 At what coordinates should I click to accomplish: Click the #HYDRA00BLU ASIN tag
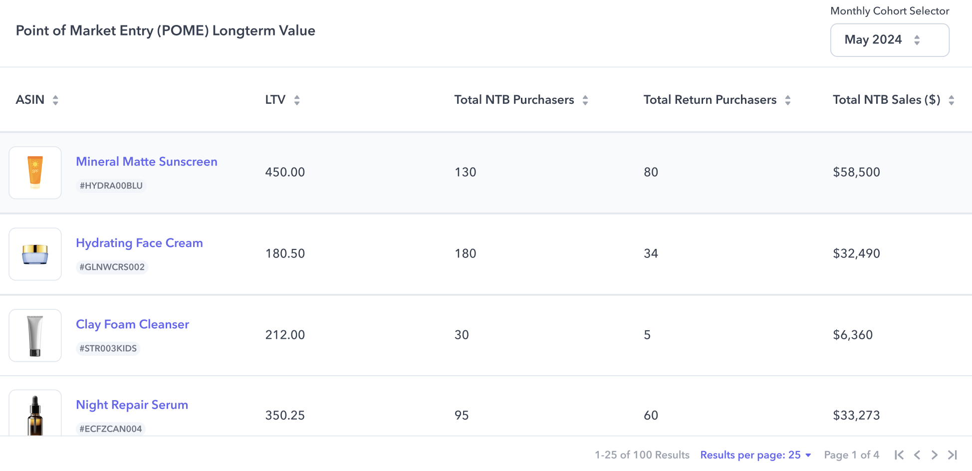111,186
